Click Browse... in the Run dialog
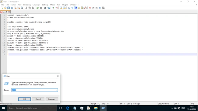The image size is (198, 111). click(52, 99)
